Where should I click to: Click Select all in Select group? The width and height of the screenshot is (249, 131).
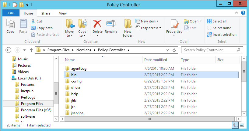(217, 21)
